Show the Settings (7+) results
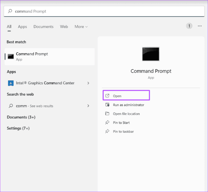This screenshot has width=208, height=192. [18, 128]
